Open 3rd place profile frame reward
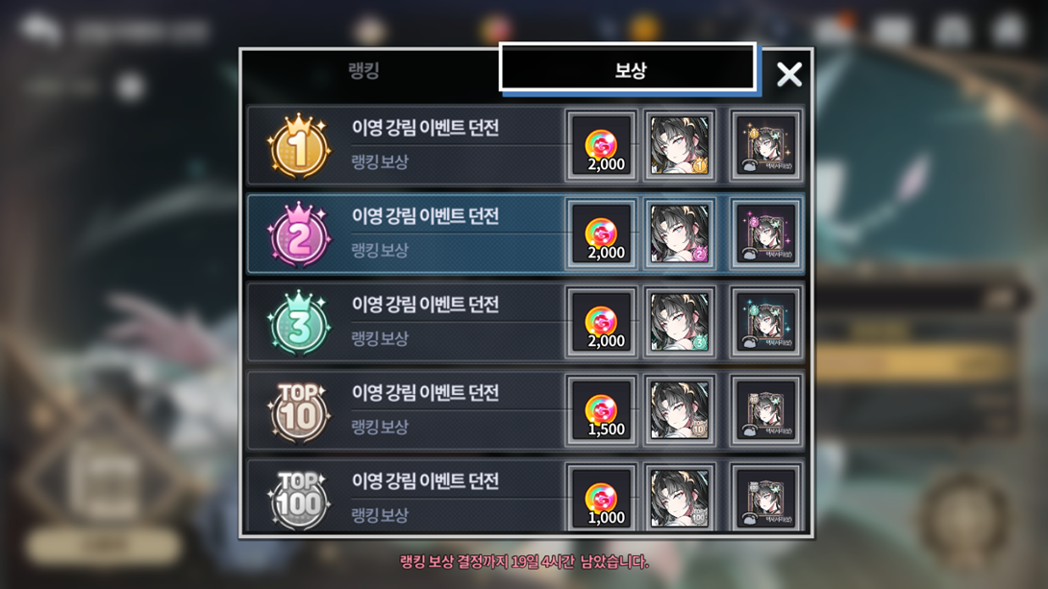Screen dimensions: 1048x589 (766, 322)
